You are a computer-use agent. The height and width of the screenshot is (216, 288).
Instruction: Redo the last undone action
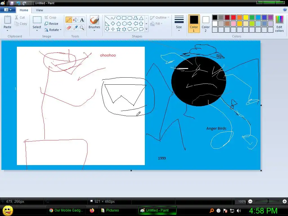point(24,3)
